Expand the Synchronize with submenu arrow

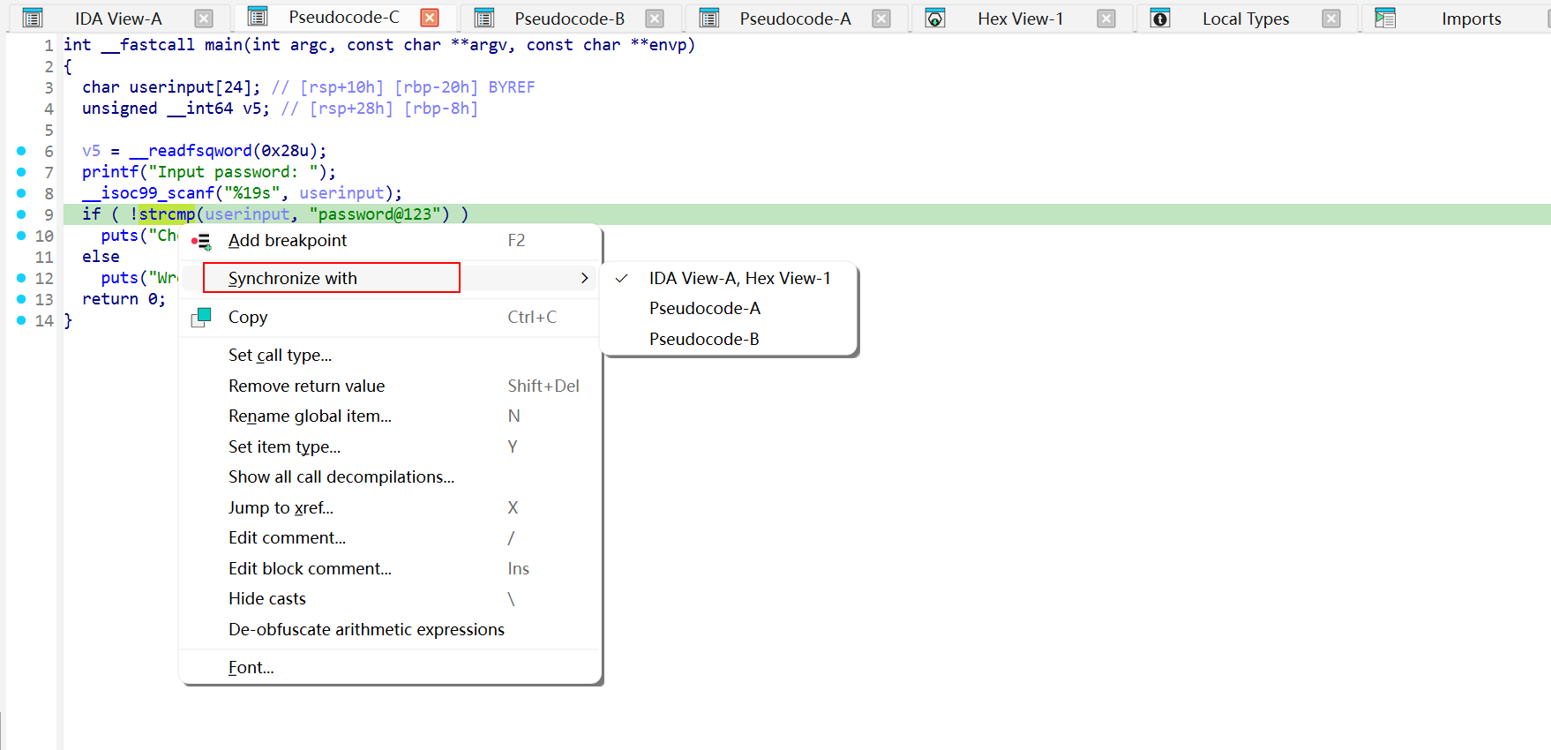pyautogui.click(x=584, y=278)
